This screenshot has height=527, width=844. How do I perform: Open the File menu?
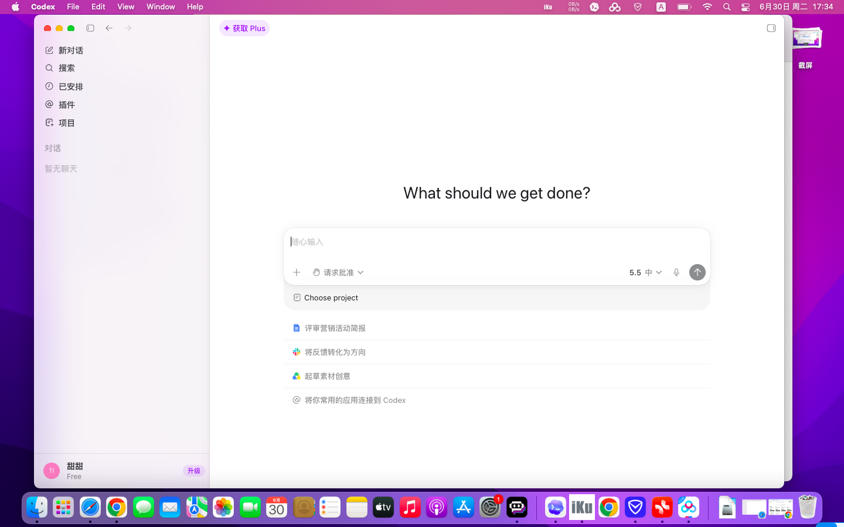73,7
